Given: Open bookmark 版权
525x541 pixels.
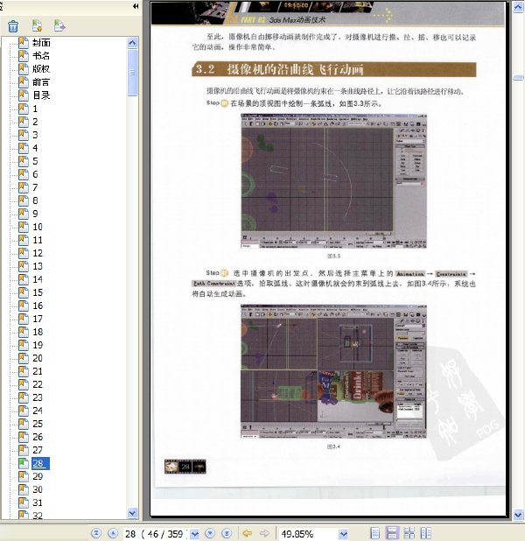Looking at the screenshot, I should [x=41, y=68].
